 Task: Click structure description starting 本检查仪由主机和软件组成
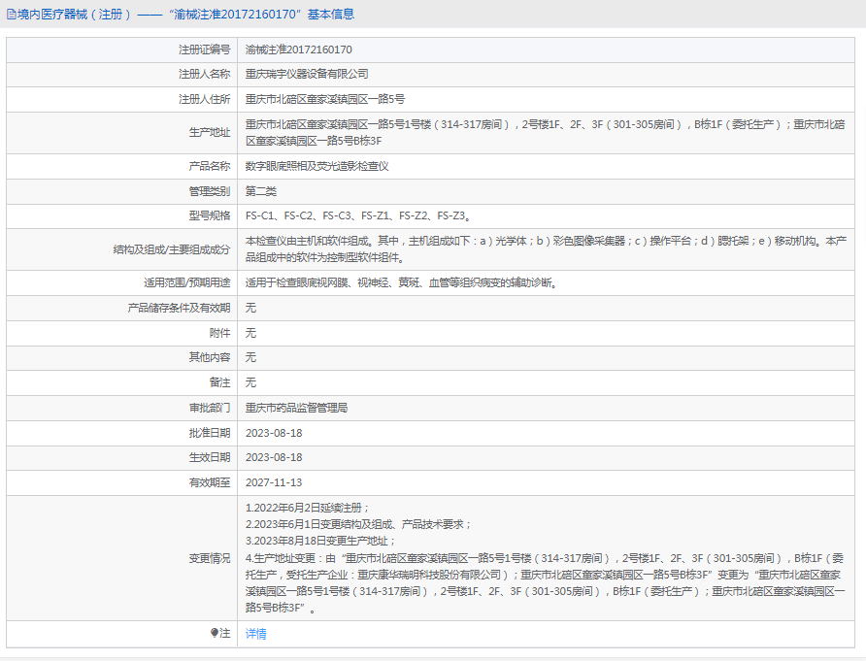546,249
